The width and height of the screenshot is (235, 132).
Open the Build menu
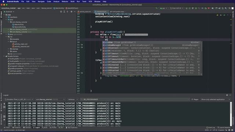click(x=73, y=1)
